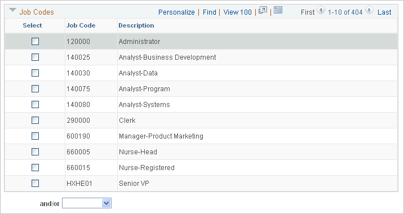
Task: Click the Analyst-Systems description
Action: pyautogui.click(x=144, y=105)
